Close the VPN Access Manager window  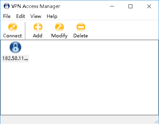pos(149,6)
